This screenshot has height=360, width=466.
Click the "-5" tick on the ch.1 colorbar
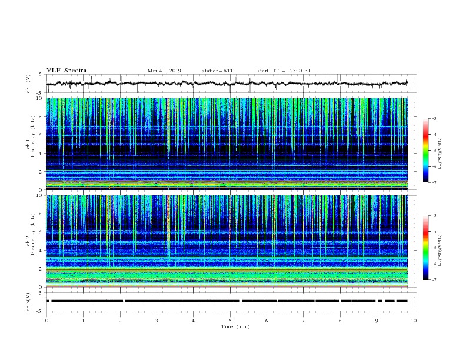[x=434, y=151]
